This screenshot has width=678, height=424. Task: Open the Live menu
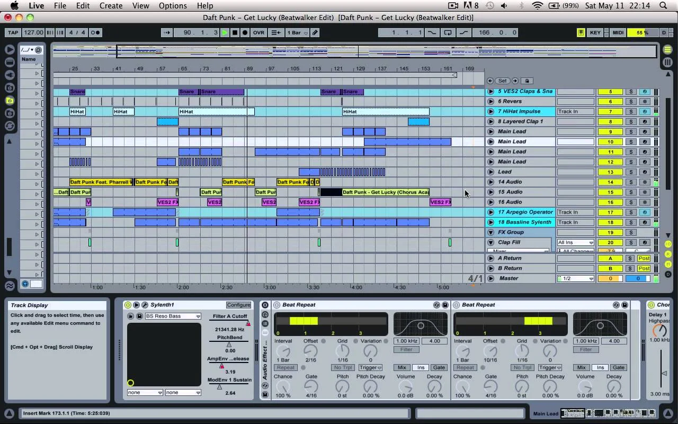(x=37, y=6)
